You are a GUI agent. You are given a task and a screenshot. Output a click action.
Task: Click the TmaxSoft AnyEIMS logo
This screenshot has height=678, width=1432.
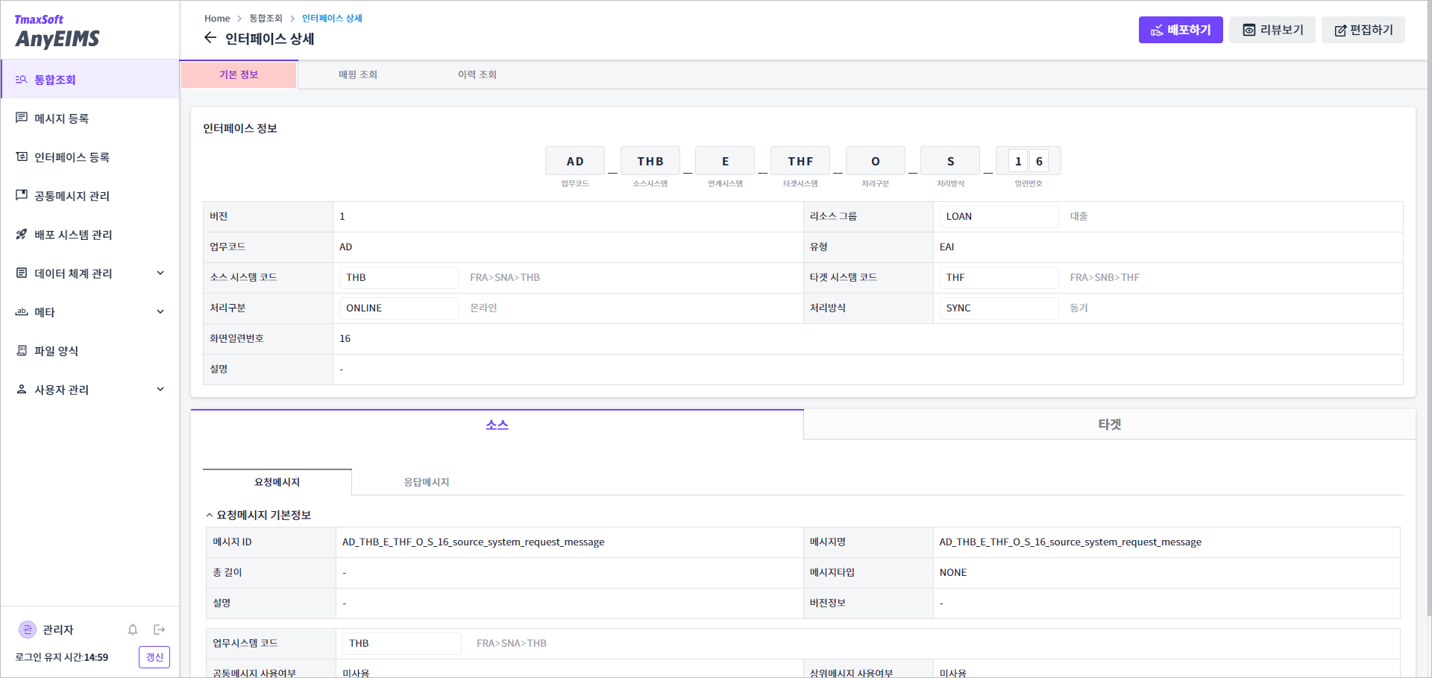57,31
